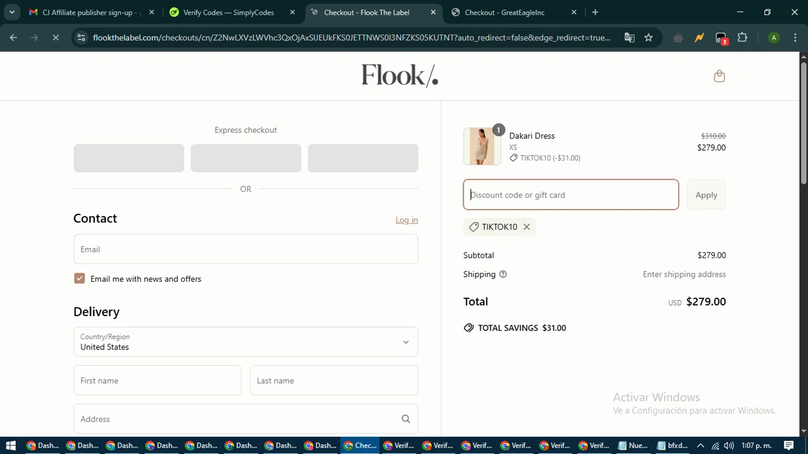
Task: Stop loading the page in Chrome
Action: click(x=55, y=38)
